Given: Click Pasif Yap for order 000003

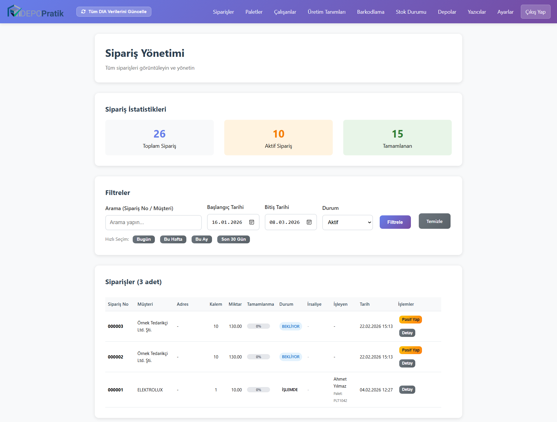Looking at the screenshot, I should pyautogui.click(x=410, y=319).
